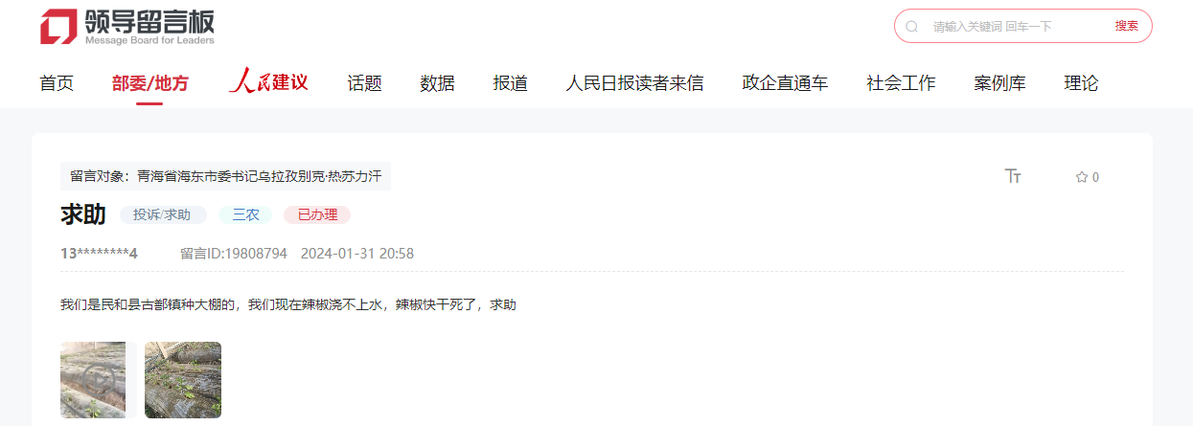This screenshot has height=426, width=1193.
Task: Click the 三农 topic tag
Action: (245, 214)
